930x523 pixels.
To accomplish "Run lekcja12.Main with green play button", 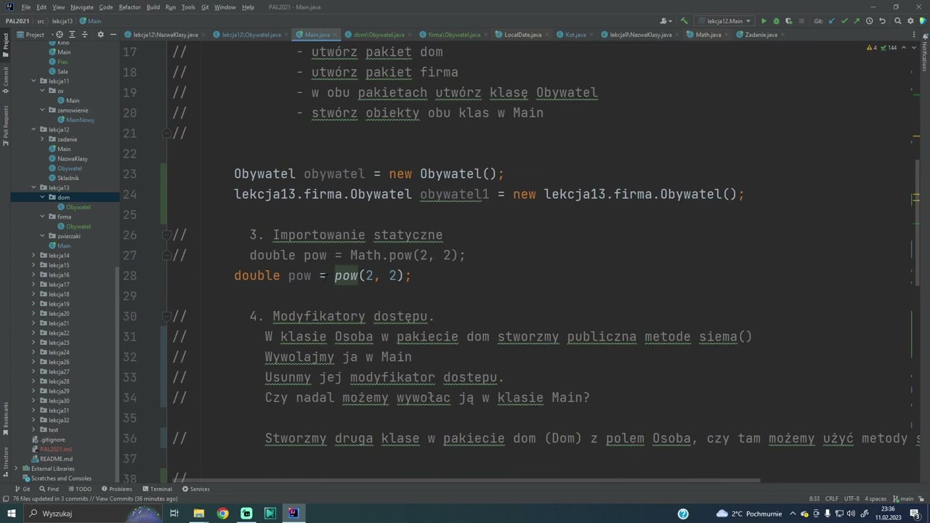I will [x=764, y=21].
